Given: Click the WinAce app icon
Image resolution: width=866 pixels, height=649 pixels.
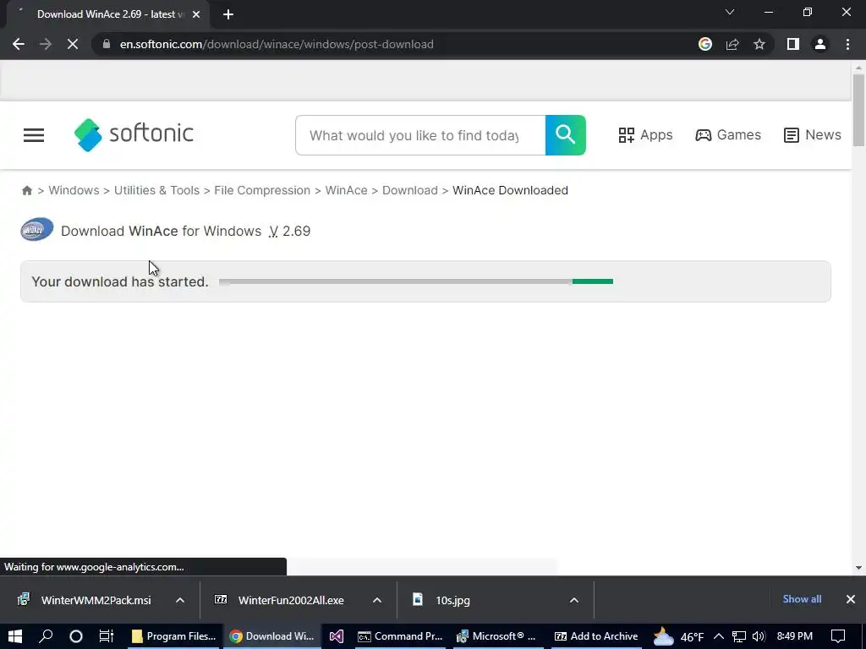Looking at the screenshot, I should pos(37,230).
